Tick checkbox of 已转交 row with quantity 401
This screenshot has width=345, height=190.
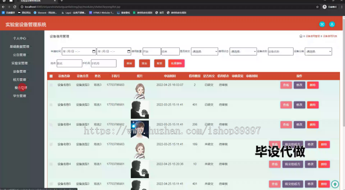51,105
